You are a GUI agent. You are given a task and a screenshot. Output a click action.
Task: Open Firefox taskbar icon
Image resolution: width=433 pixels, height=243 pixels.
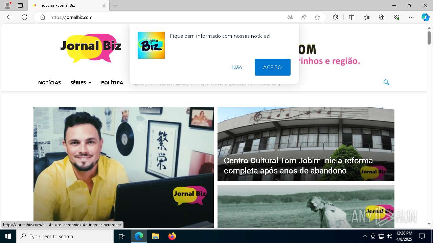coord(172,236)
